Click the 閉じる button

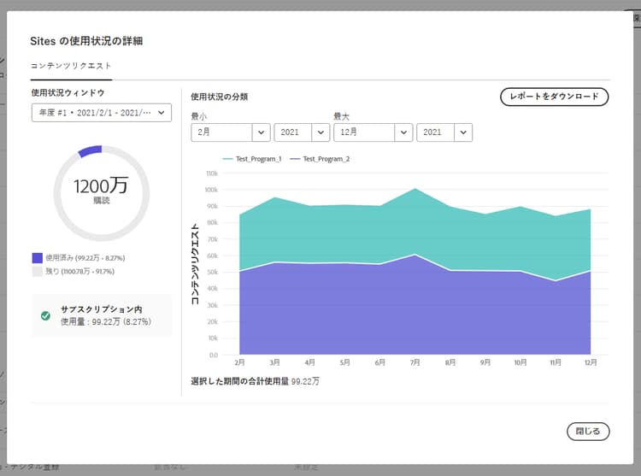(x=588, y=432)
